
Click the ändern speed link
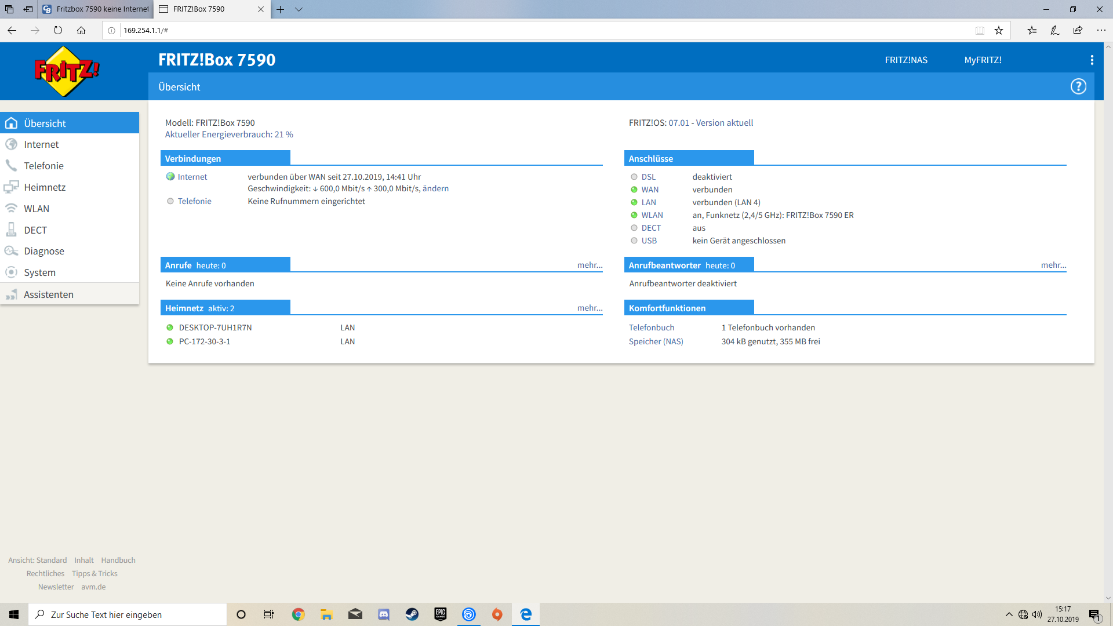[435, 188]
